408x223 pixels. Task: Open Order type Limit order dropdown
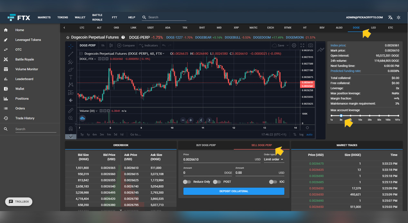click(x=274, y=159)
